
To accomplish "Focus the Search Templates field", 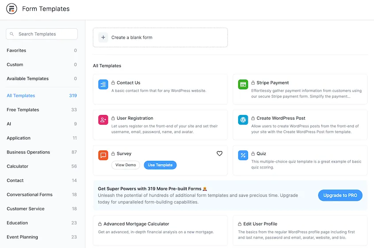I will (42, 34).
